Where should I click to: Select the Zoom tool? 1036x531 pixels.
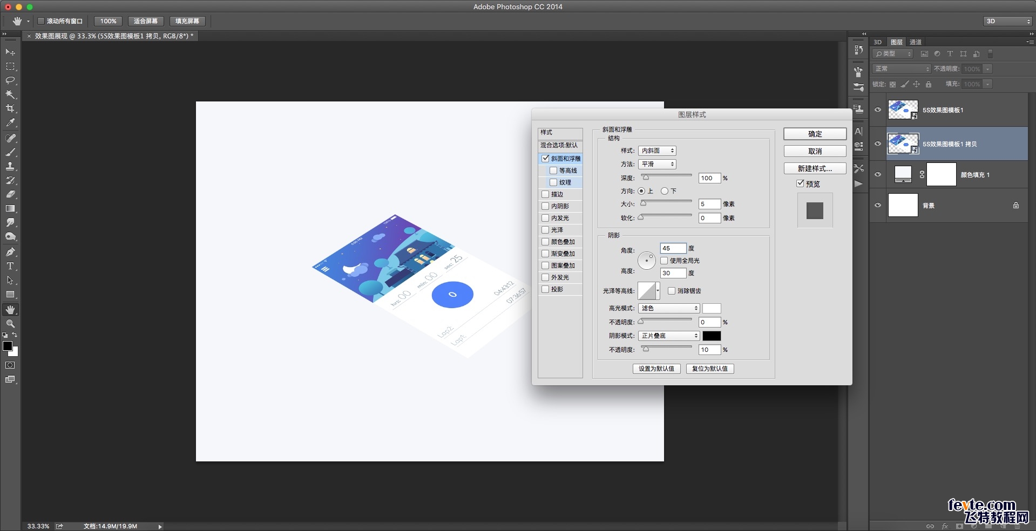point(10,324)
